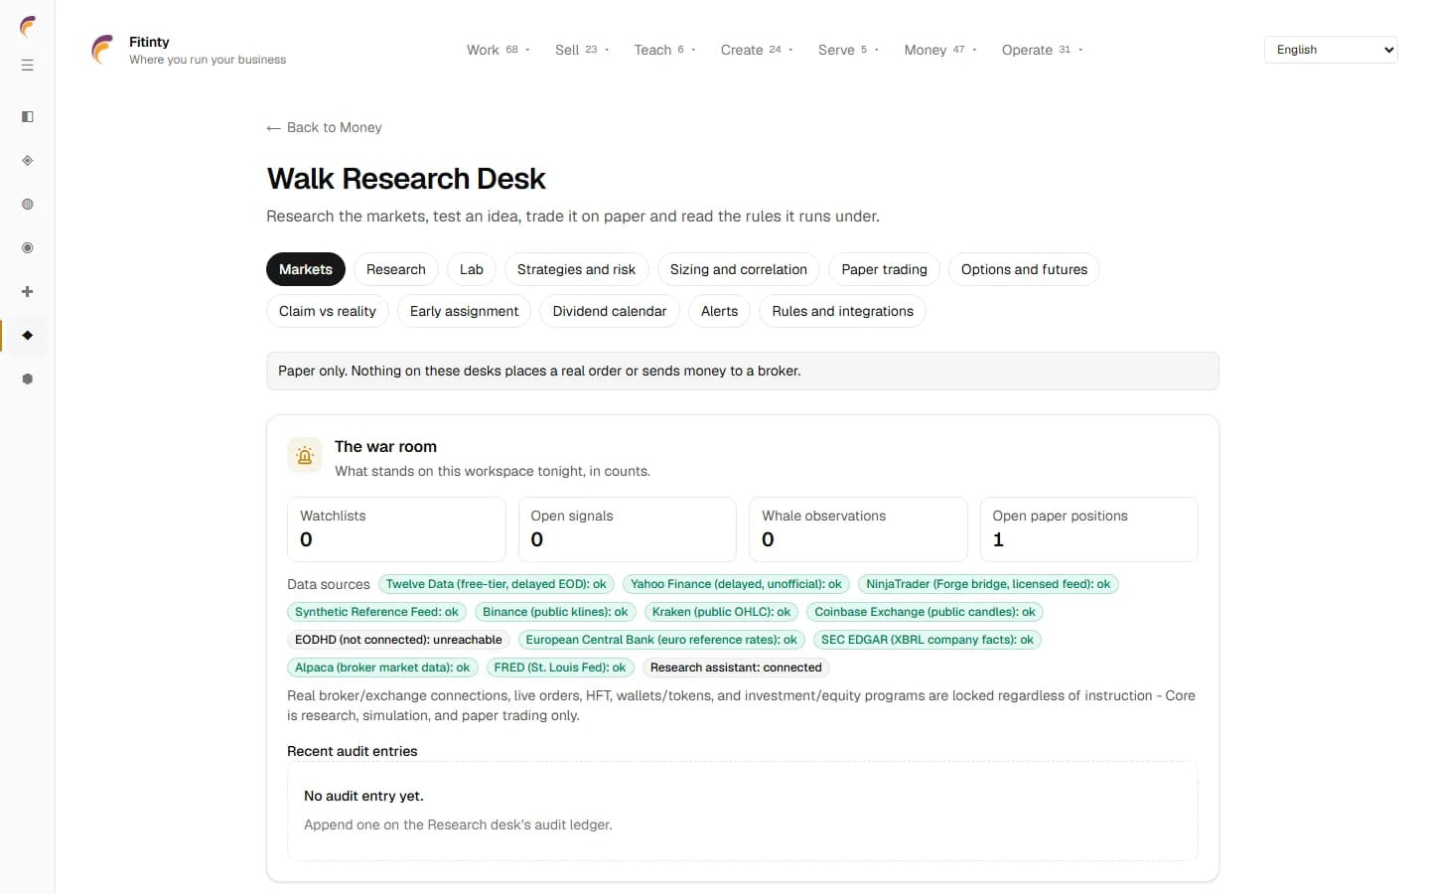The width and height of the screenshot is (1430, 894).
Task: Click the Fitinty logo in the header
Action: [x=102, y=50]
